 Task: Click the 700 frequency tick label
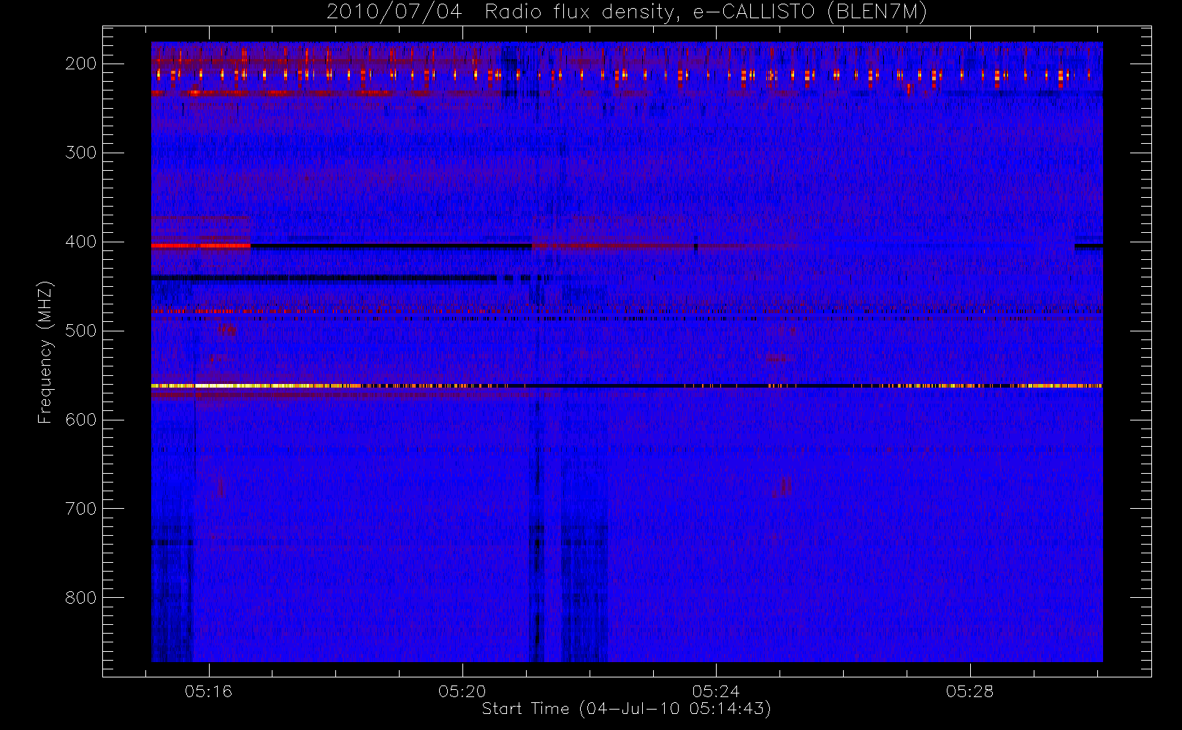click(x=80, y=509)
